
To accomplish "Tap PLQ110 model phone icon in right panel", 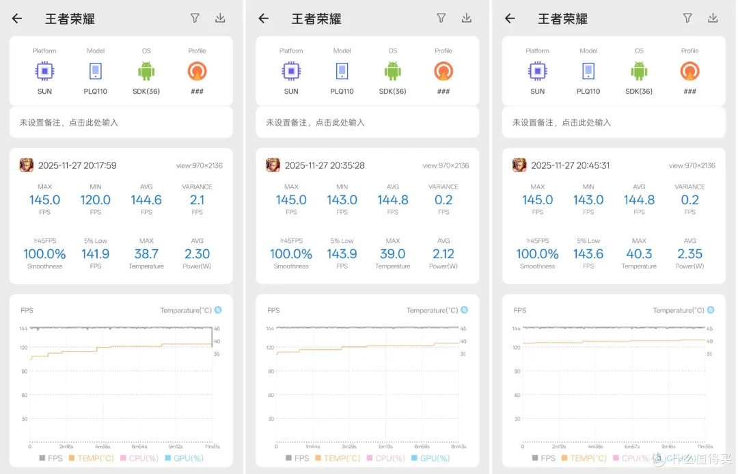I will click(x=588, y=71).
